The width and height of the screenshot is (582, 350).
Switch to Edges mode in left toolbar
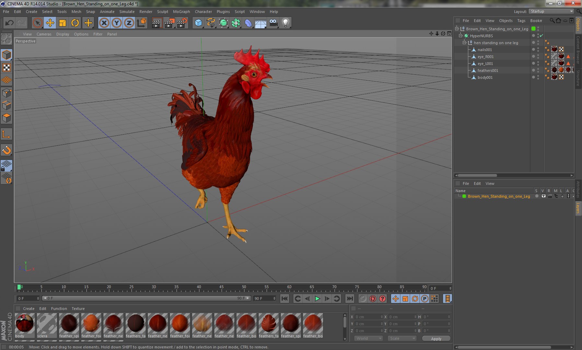point(6,106)
